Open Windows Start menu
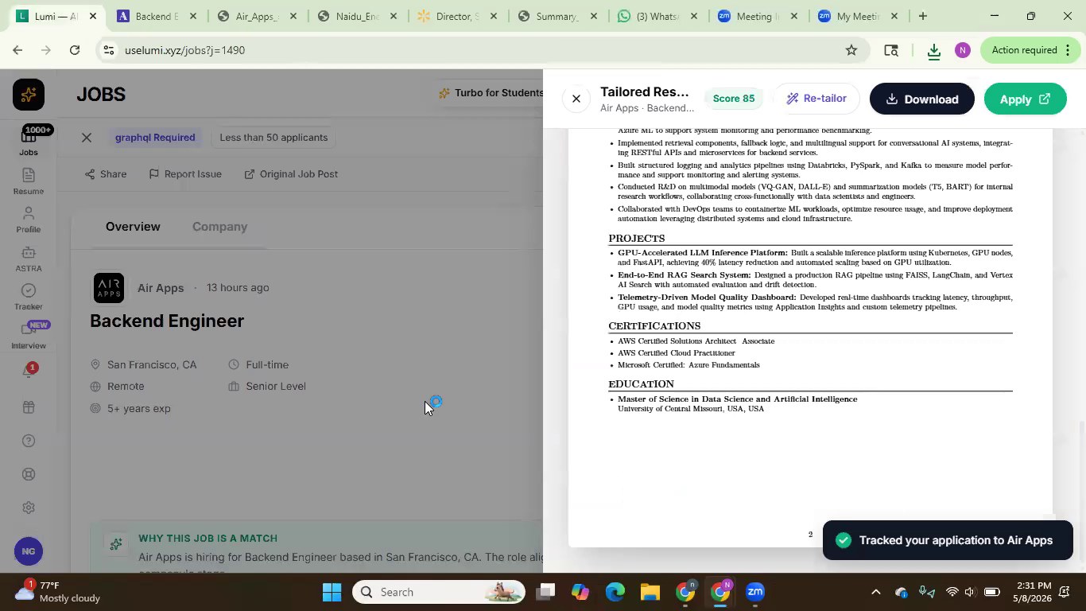The image size is (1086, 611). tap(332, 592)
